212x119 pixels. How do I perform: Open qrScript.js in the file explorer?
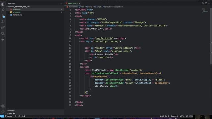tap(17, 12)
